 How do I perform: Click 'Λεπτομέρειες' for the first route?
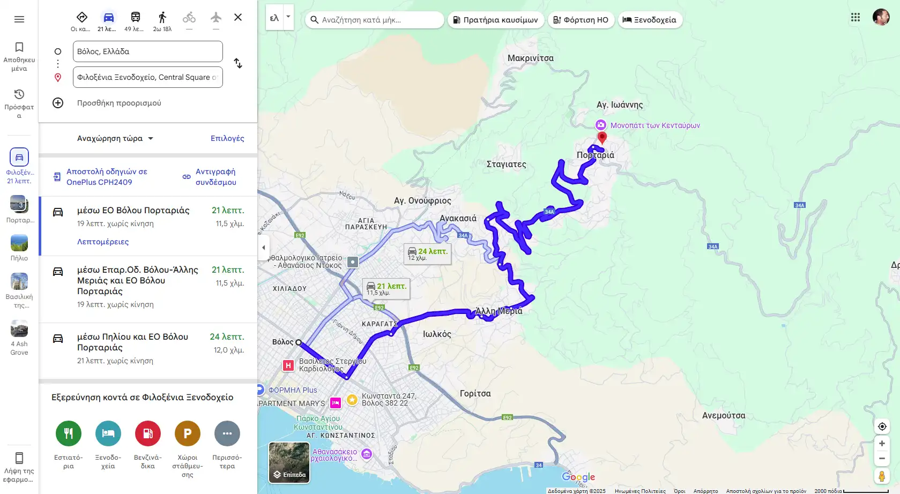[103, 242]
